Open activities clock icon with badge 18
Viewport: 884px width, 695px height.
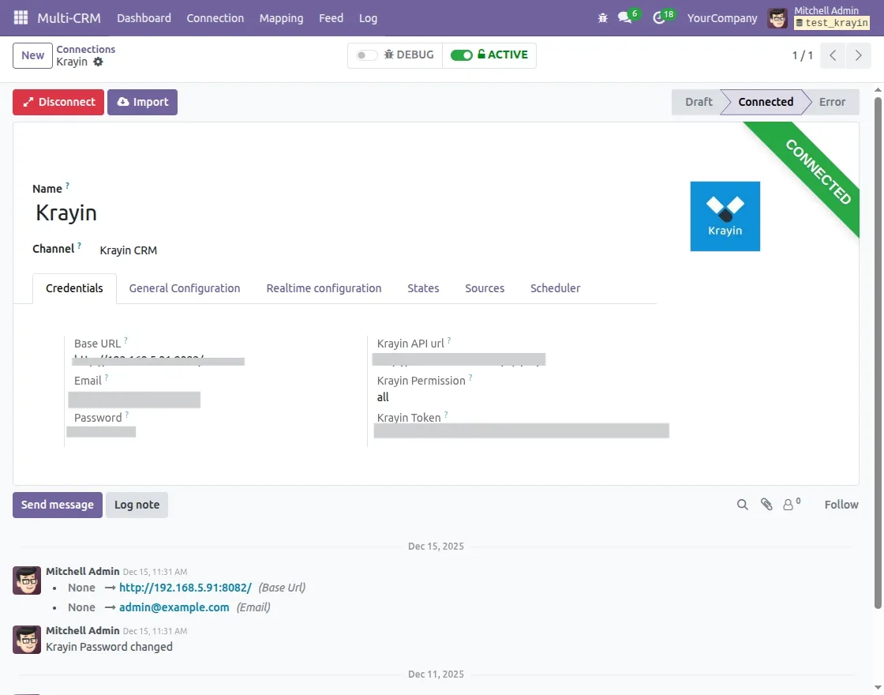click(659, 17)
